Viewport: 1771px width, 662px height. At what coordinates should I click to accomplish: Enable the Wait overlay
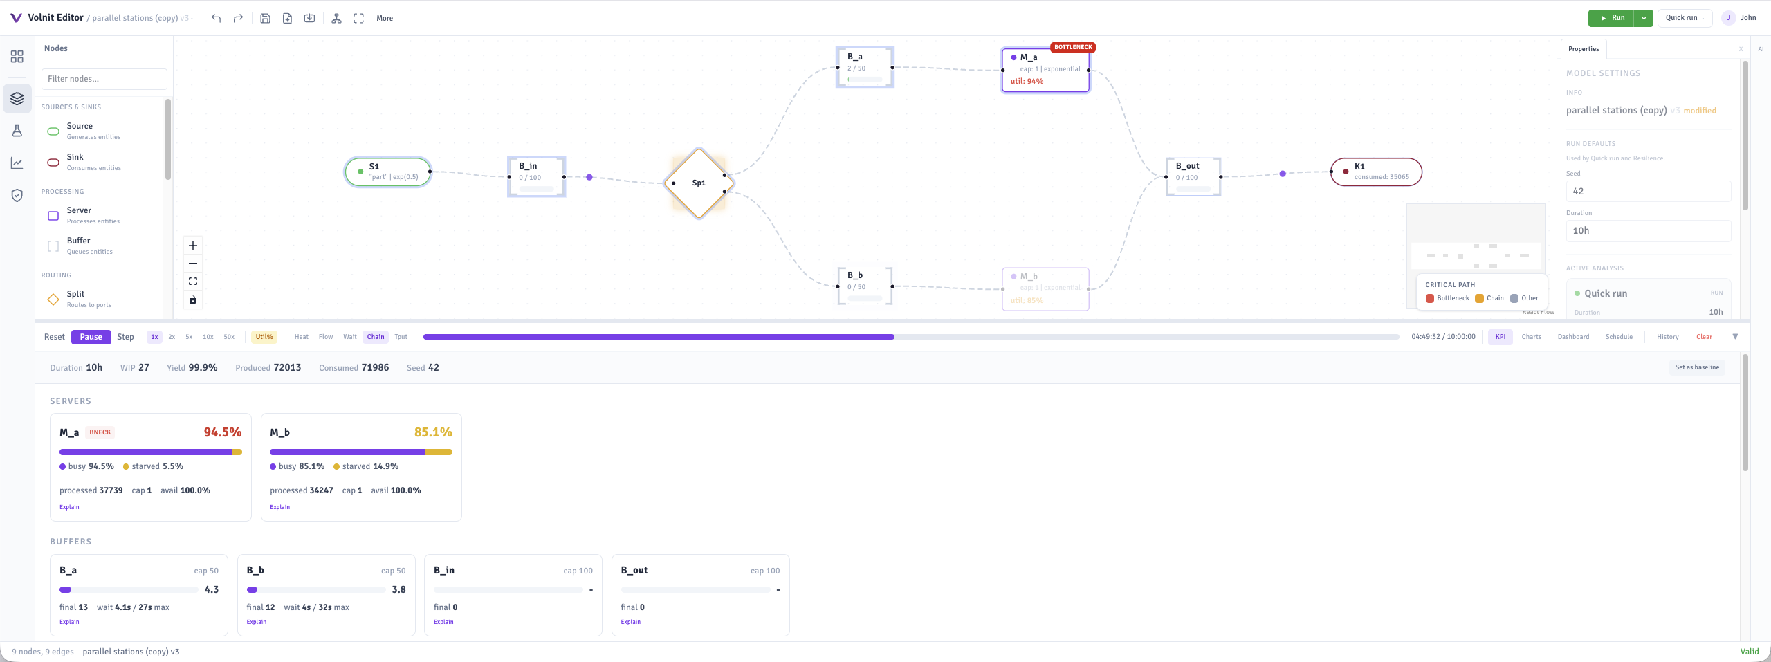coord(350,337)
